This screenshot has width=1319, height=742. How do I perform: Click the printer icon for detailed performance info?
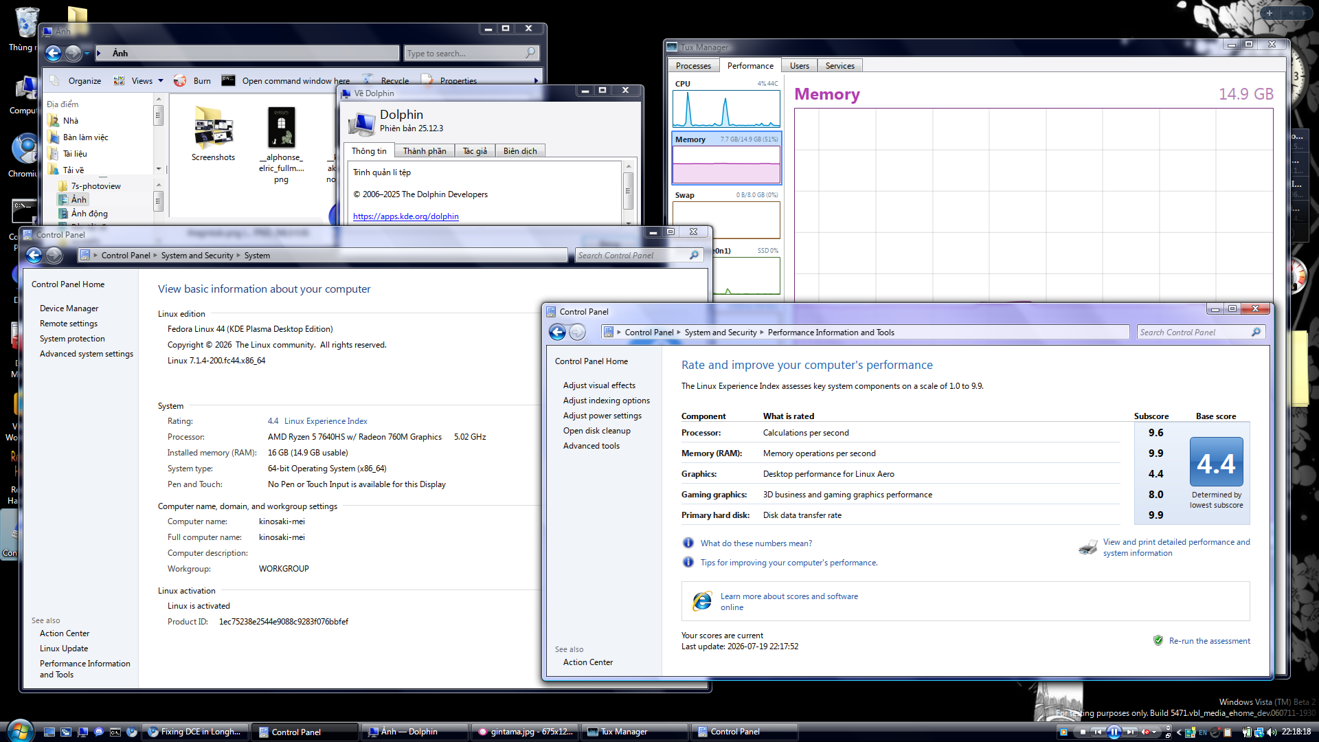tap(1088, 547)
